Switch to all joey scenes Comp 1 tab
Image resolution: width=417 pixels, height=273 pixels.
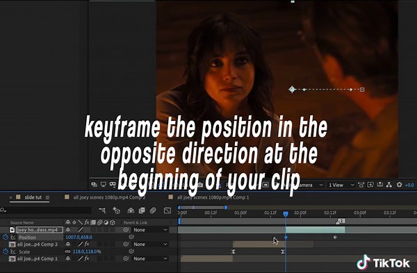[213, 197]
